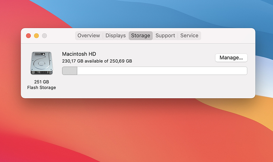Click the empty title bar area beside Service
This screenshot has width=273, height=162.
[226, 36]
